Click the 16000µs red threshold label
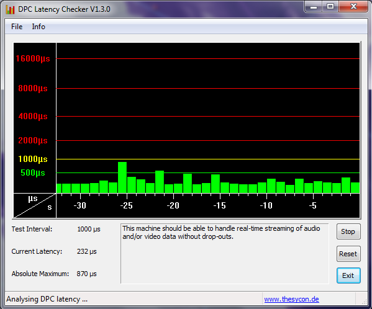 [33, 58]
